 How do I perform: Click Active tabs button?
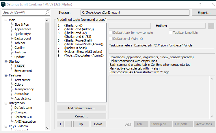point(204,124)
